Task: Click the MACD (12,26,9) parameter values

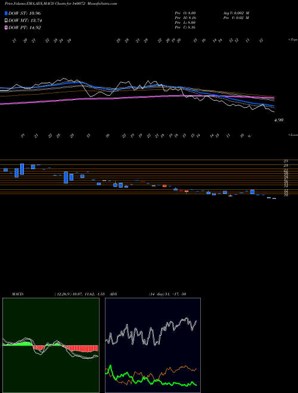Action: 79,294
